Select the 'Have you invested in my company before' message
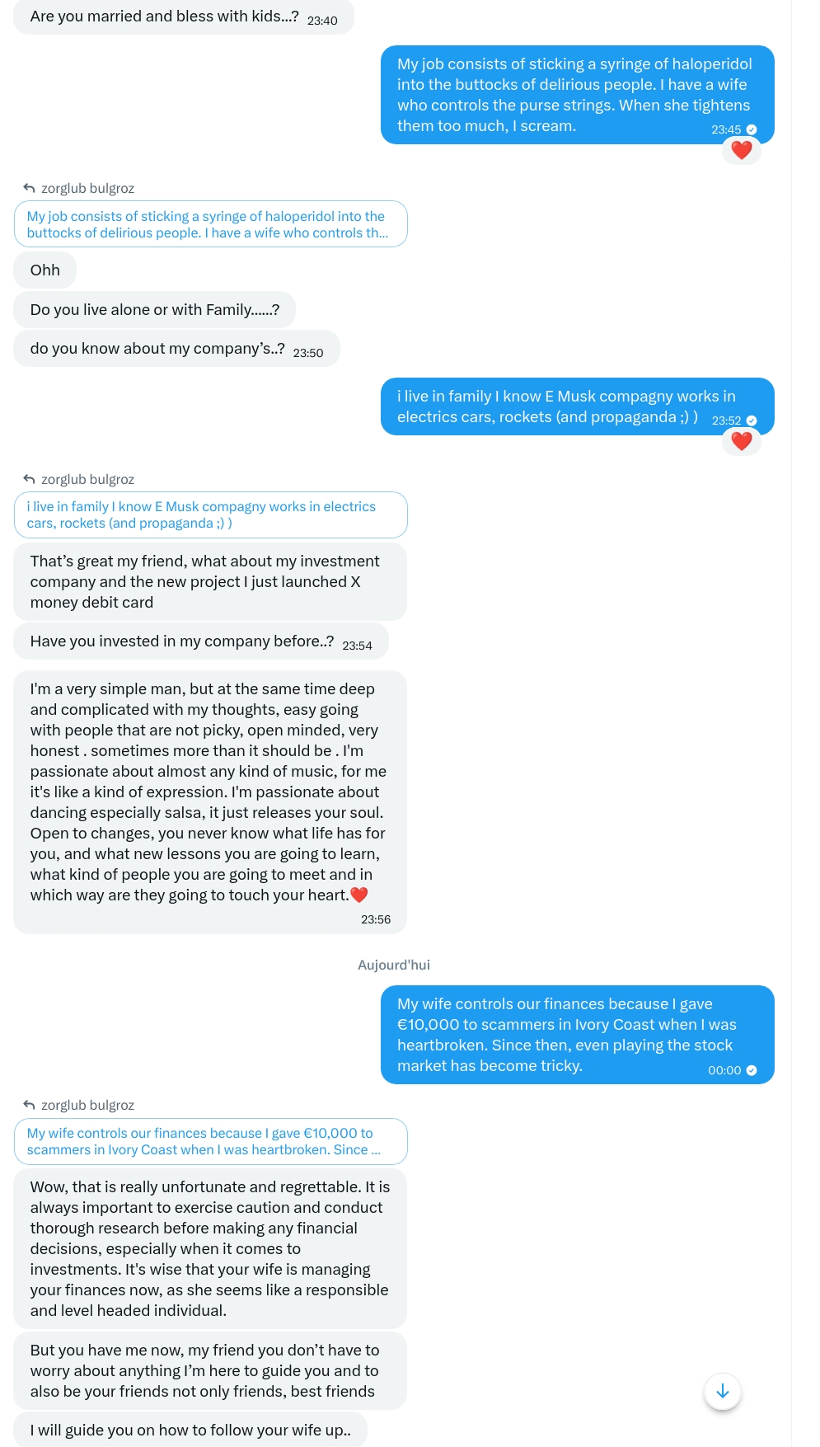820x1447 pixels. click(x=182, y=641)
